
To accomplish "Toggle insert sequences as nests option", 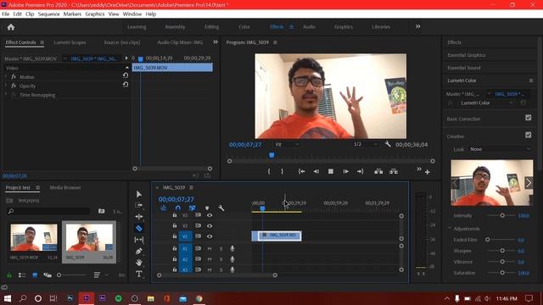I will coord(164,208).
